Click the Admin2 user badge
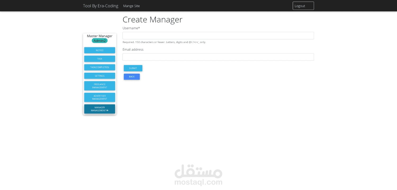The height and width of the screenshot is (190, 397). click(x=100, y=41)
